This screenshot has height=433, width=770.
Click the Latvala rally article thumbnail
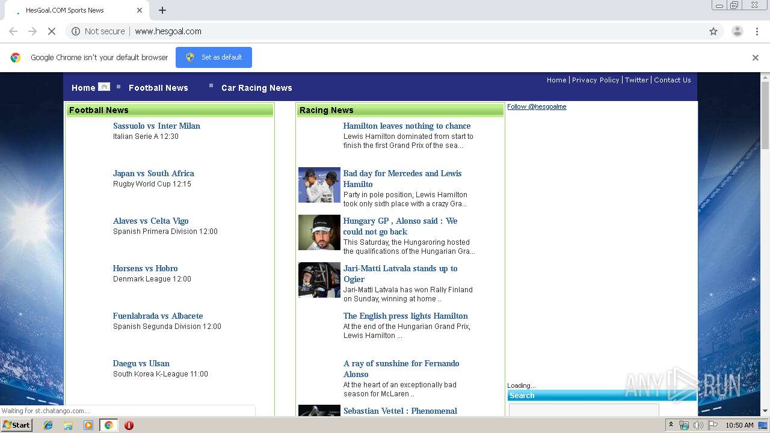click(x=319, y=280)
